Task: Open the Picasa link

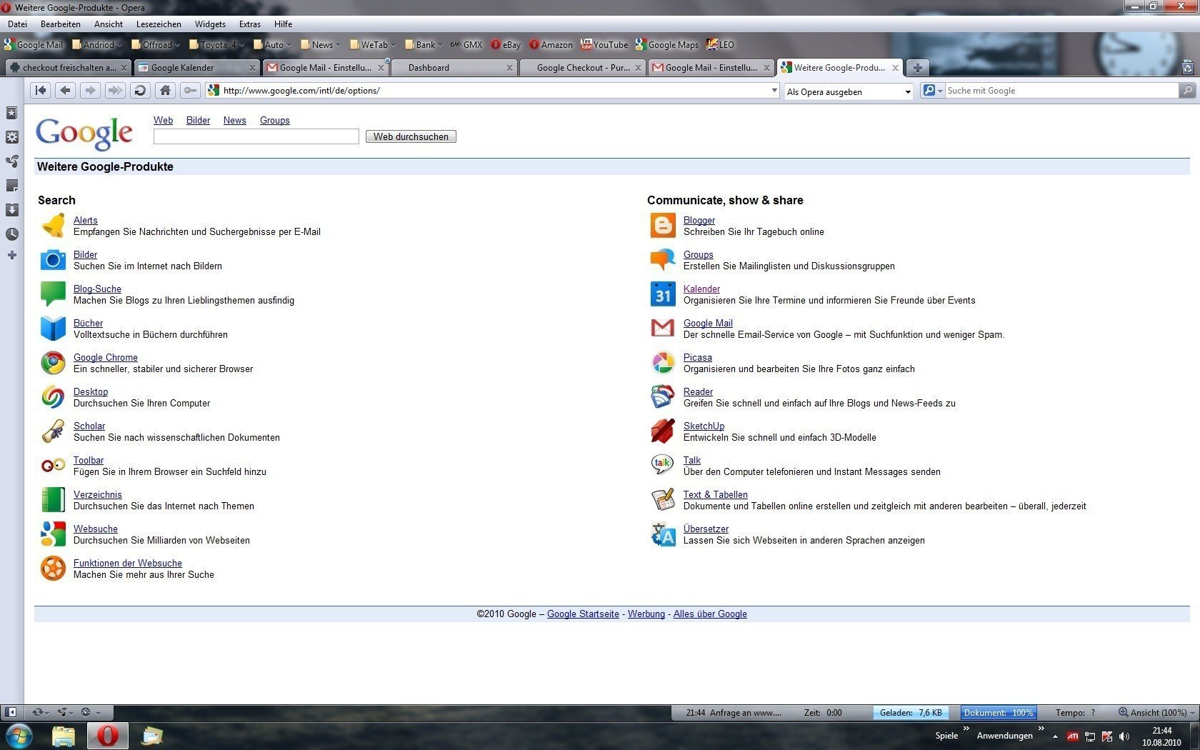Action: tap(697, 357)
